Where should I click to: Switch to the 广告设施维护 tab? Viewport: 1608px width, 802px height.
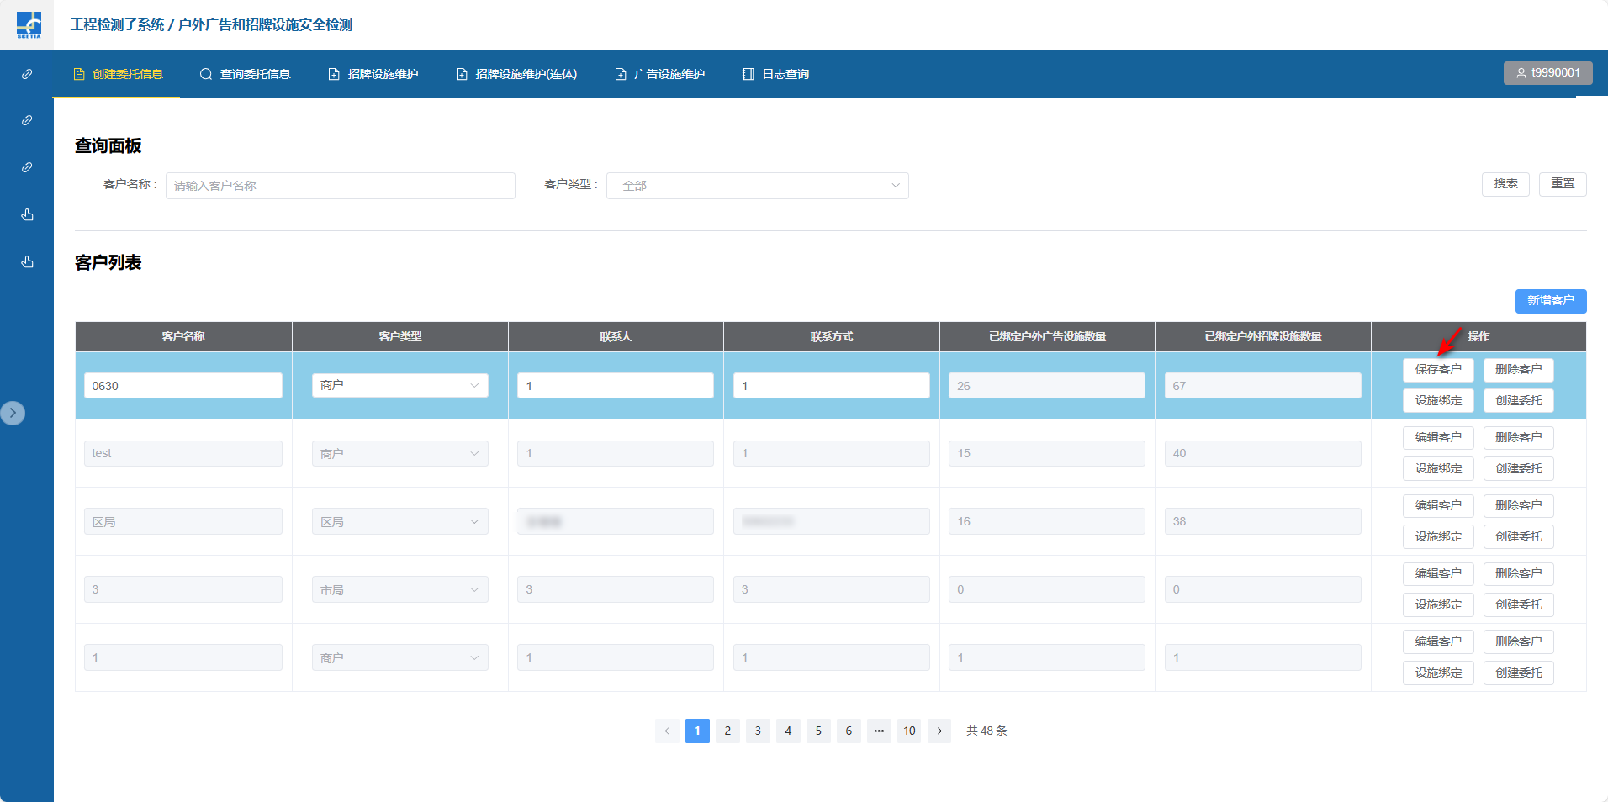660,74
